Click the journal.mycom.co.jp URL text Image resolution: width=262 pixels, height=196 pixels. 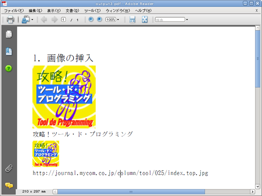click(x=120, y=173)
